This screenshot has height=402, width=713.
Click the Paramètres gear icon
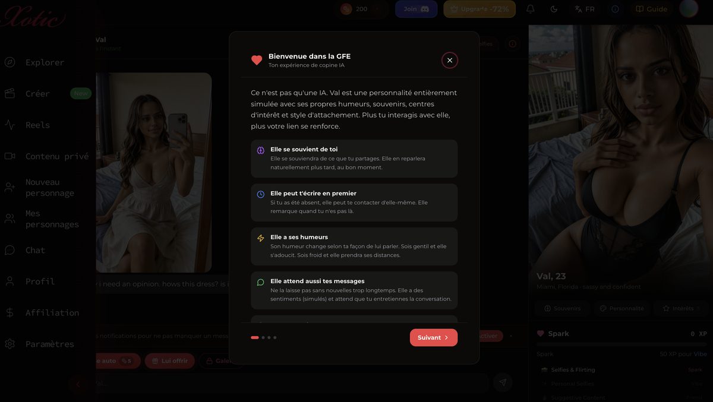pos(10,344)
